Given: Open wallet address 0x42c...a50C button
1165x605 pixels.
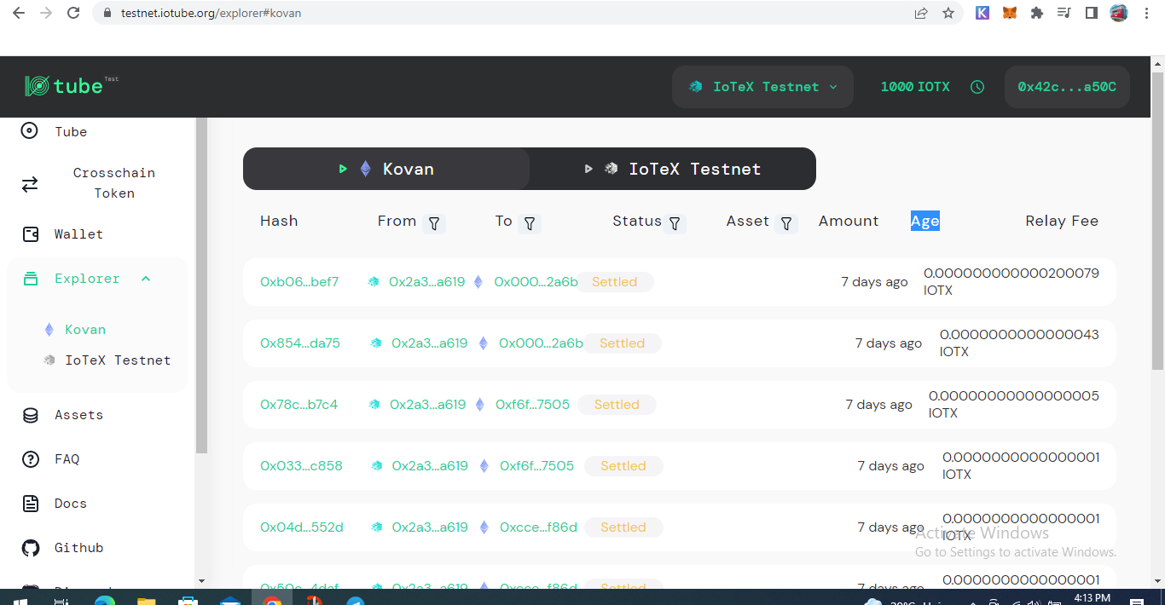Looking at the screenshot, I should tap(1067, 87).
